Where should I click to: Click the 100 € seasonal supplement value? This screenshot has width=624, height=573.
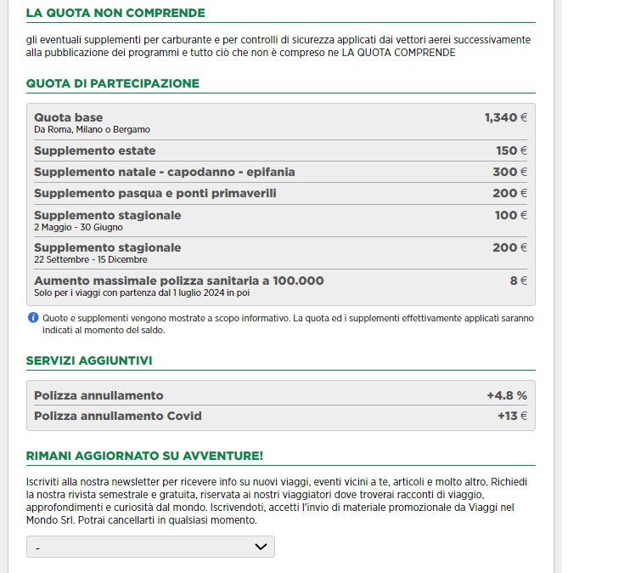(x=511, y=215)
